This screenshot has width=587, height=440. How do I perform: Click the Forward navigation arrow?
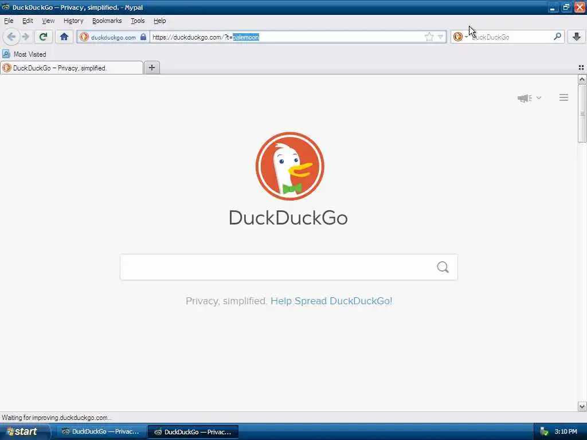25,37
